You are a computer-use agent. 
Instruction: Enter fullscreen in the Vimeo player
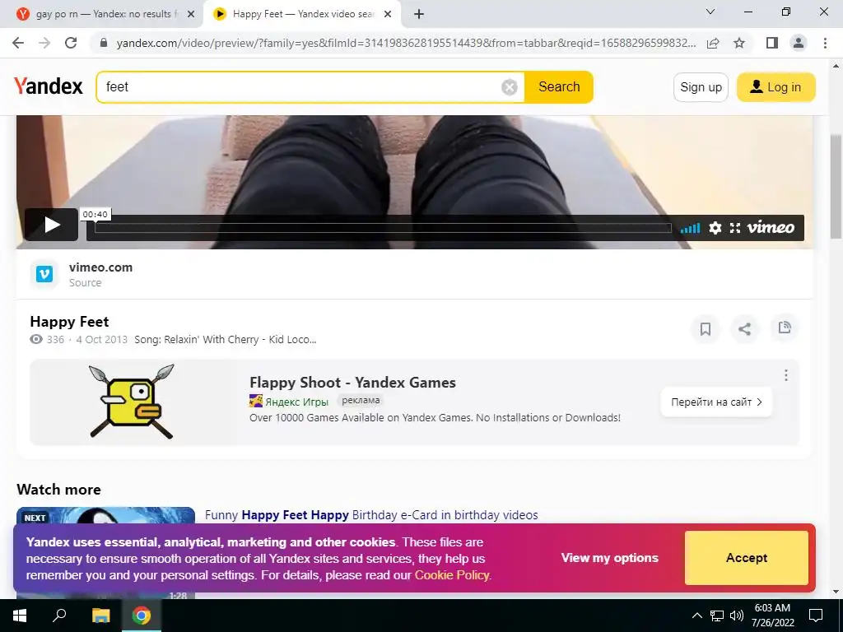tap(735, 228)
